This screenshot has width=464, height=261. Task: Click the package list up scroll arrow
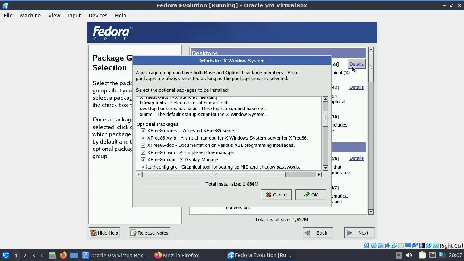(325, 99)
